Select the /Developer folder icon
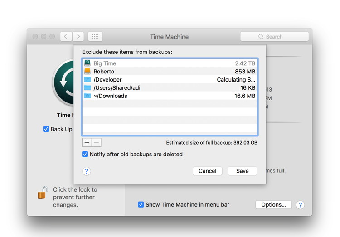Viewport: 340px width, 237px height. coord(87,79)
